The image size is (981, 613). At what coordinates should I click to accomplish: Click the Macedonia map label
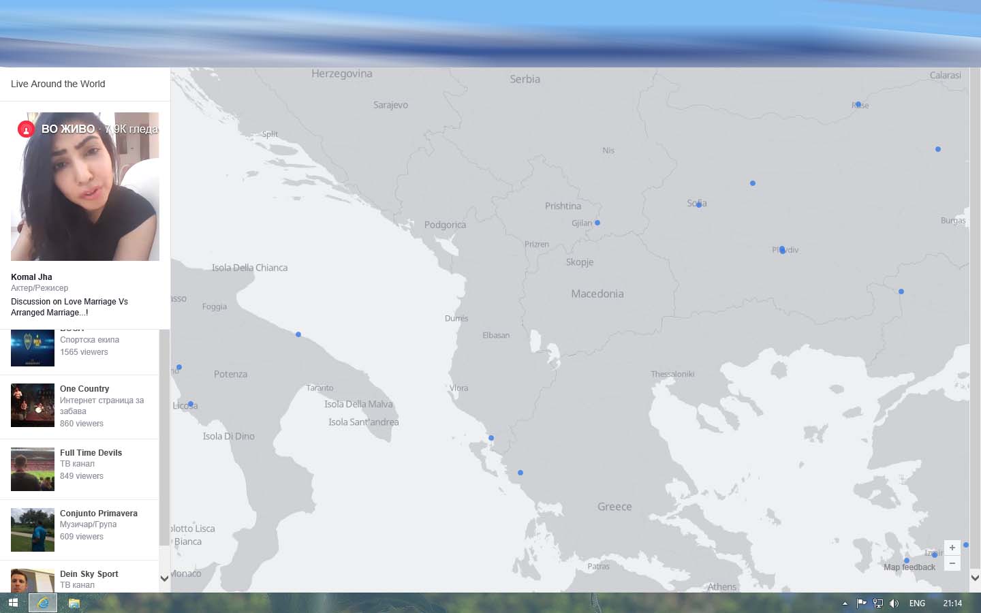click(x=597, y=294)
